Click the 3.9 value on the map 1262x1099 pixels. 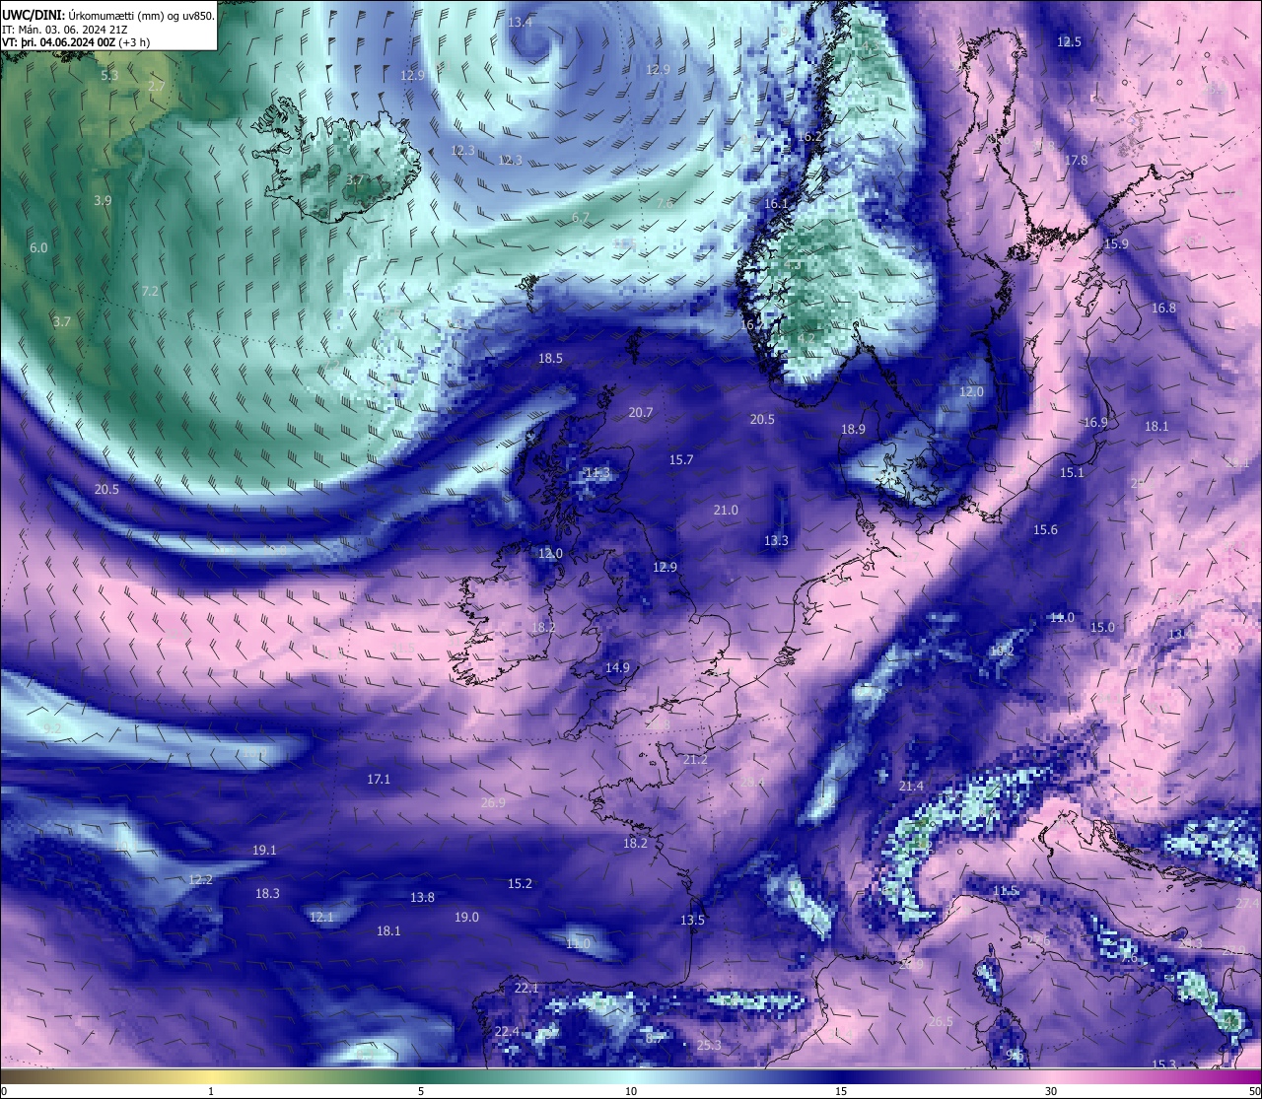pyautogui.click(x=103, y=200)
